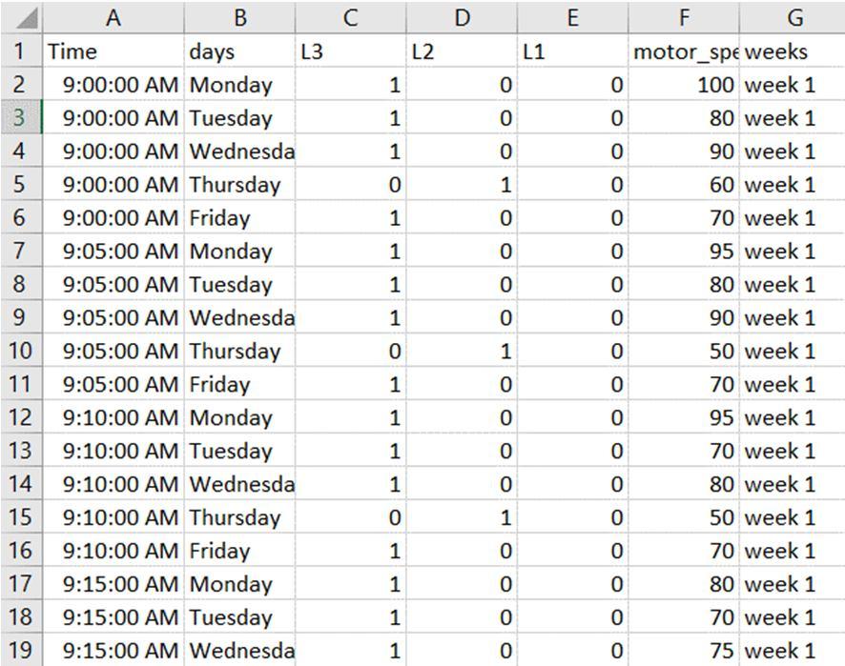
Task: Click the days header cell
Action: click(240, 51)
